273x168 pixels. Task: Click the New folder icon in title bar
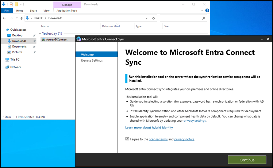[17, 4]
